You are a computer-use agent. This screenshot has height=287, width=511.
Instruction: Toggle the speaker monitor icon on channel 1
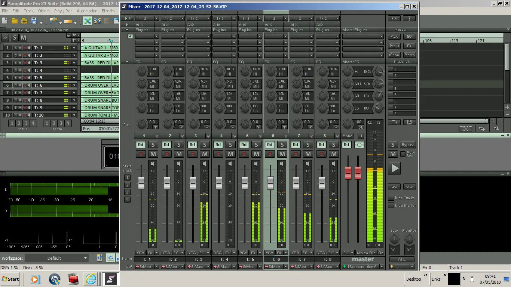(x=153, y=164)
